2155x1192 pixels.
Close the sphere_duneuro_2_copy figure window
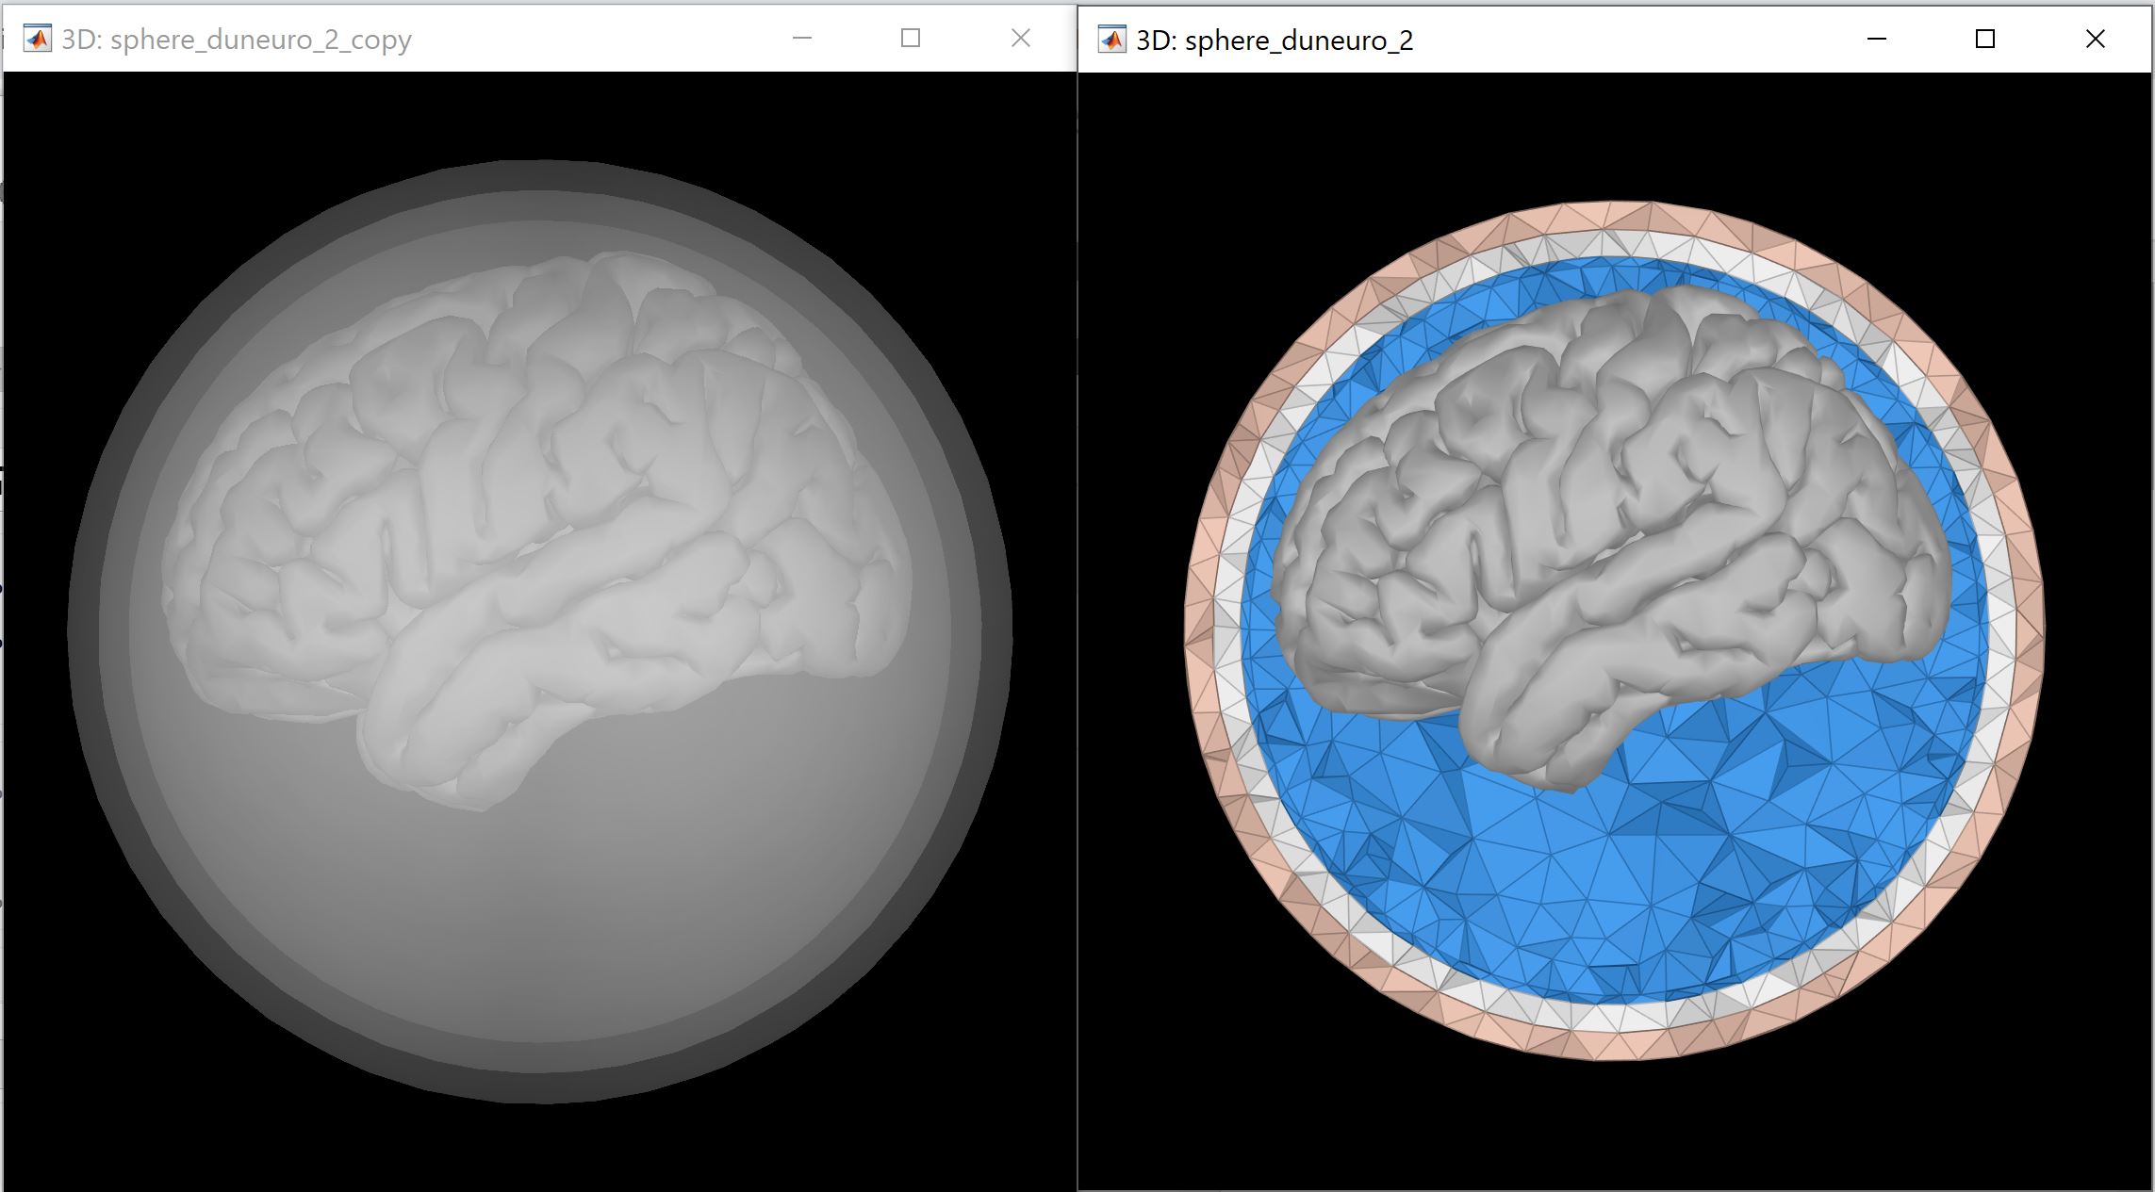(x=1020, y=39)
